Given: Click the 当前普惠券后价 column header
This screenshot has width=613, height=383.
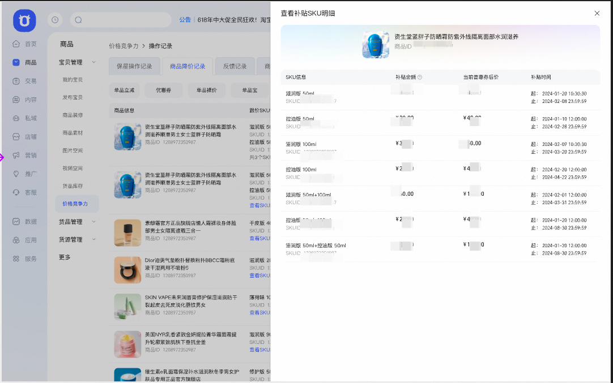Looking at the screenshot, I should pos(481,78).
